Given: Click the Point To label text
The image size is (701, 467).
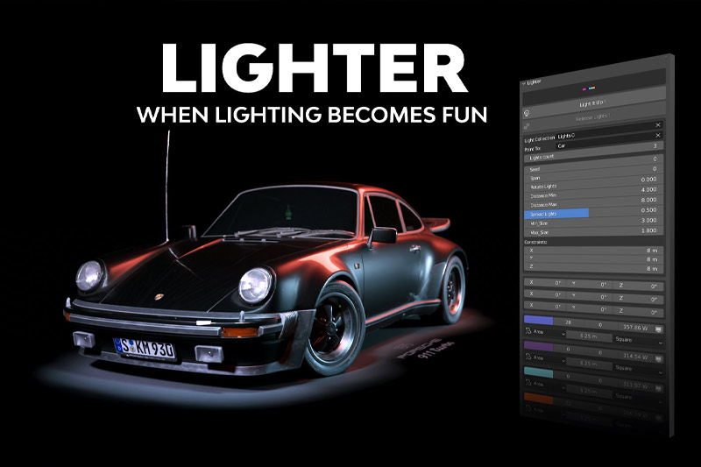Looking at the screenshot, I should coord(532,149).
